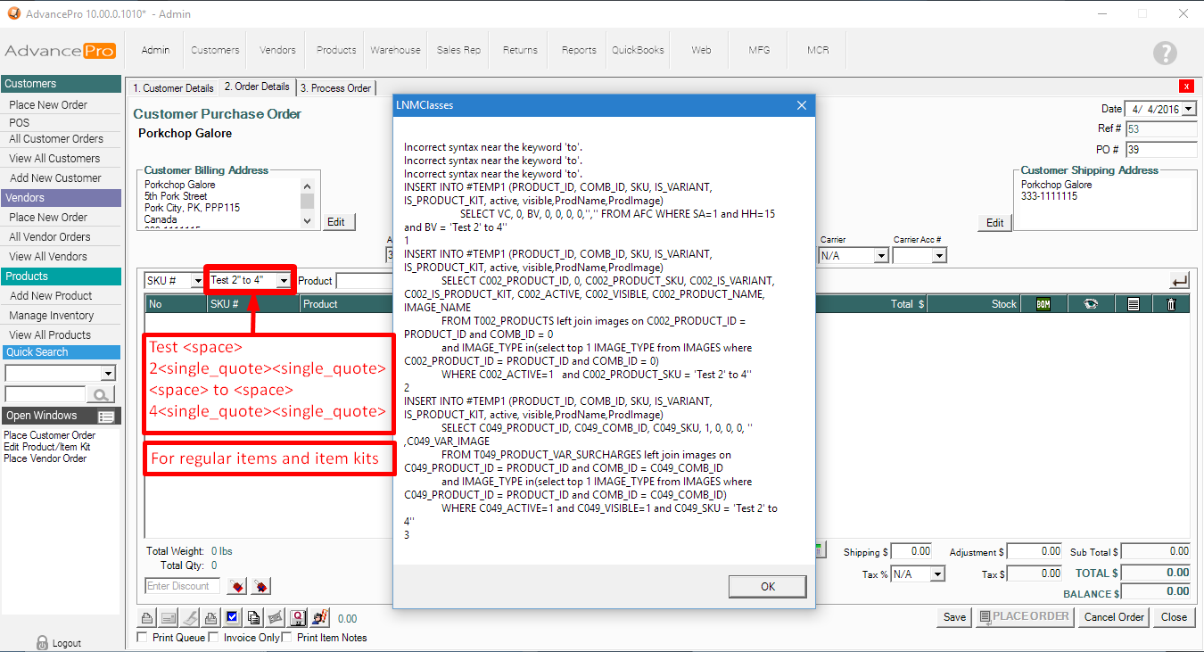The height and width of the screenshot is (652, 1204).
Task: Click the Quick Search magnifier button
Action: click(102, 394)
